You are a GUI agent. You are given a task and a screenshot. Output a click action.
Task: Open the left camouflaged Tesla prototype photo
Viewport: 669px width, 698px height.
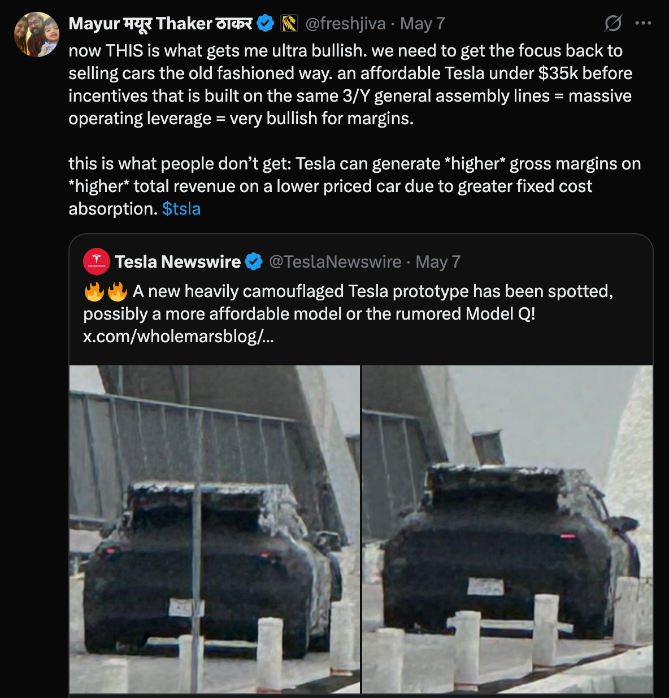[x=215, y=529]
